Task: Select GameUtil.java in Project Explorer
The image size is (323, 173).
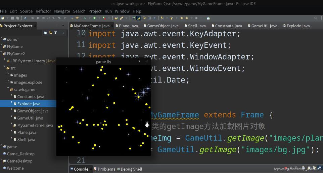Action: click(x=30, y=118)
